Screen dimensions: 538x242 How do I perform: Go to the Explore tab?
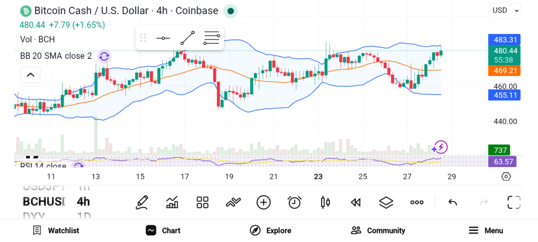[271, 230]
